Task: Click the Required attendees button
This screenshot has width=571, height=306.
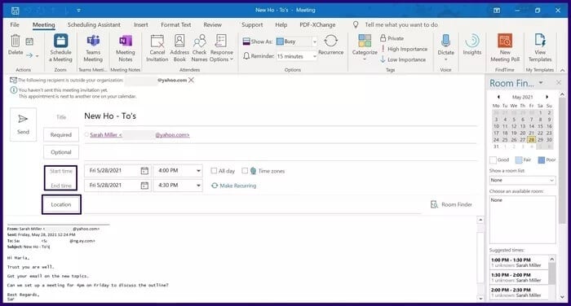Action: (61, 135)
